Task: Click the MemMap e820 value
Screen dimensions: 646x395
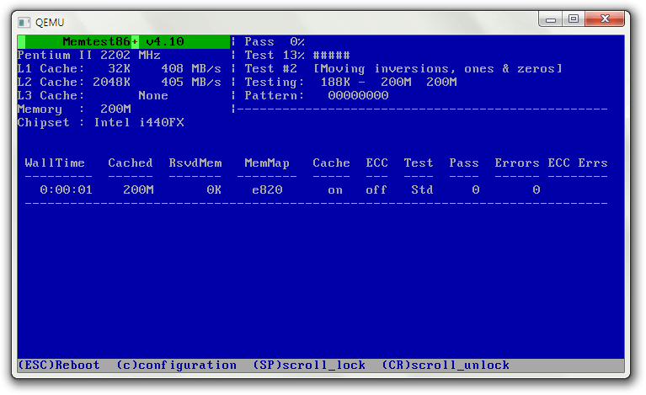Action: (266, 189)
